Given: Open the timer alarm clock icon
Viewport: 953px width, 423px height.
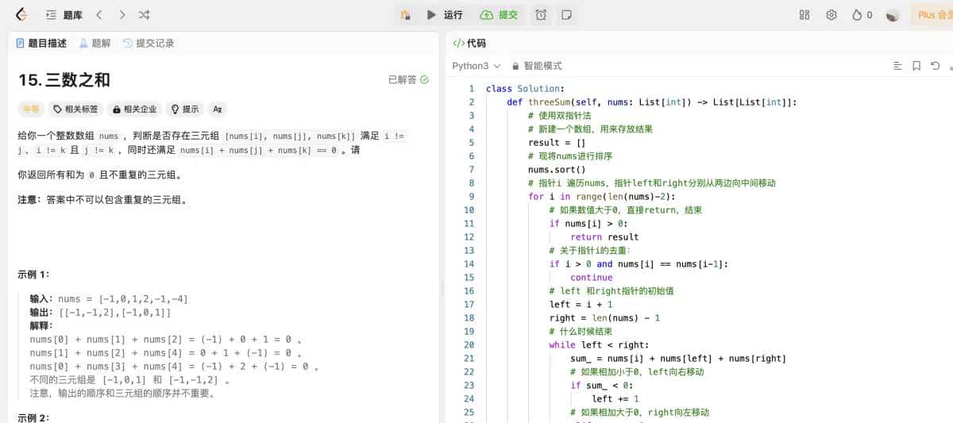Looking at the screenshot, I should point(541,15).
